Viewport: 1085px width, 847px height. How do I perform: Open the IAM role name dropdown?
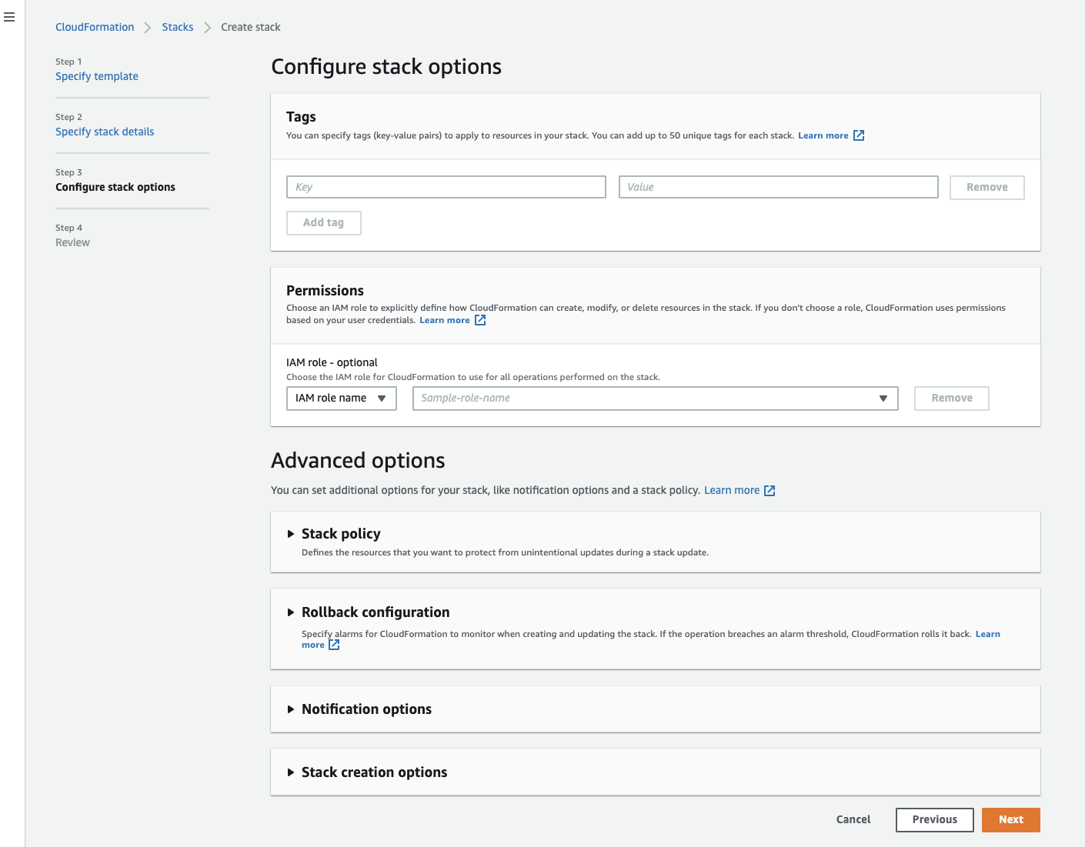pyautogui.click(x=341, y=398)
